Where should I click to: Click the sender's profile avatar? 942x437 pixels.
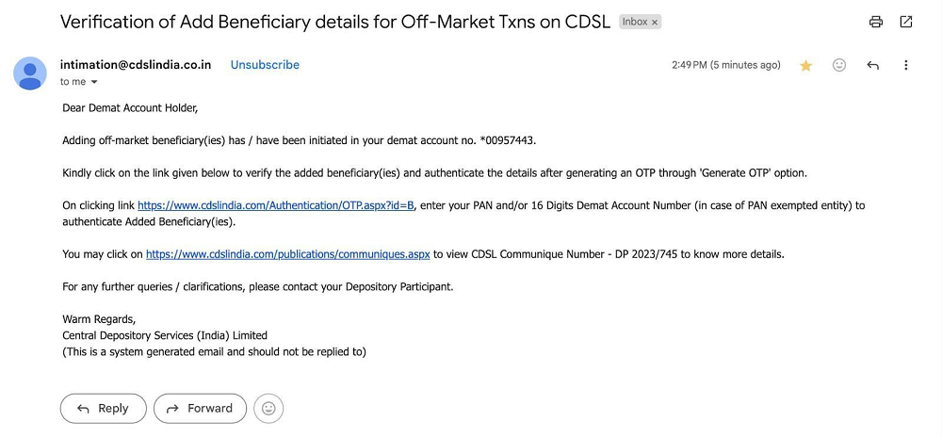[x=30, y=73]
